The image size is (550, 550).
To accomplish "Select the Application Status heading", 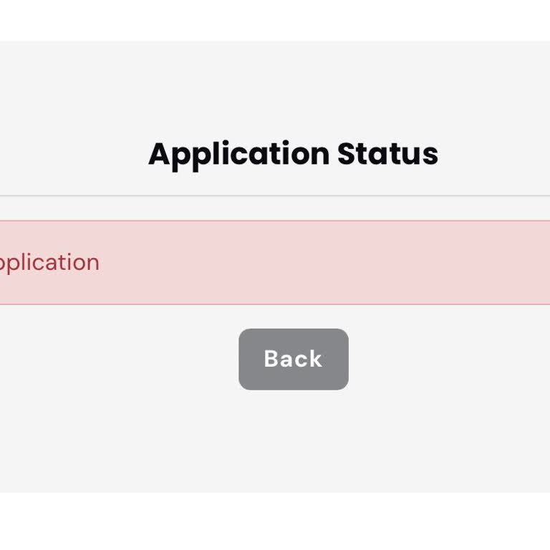I will point(293,155).
